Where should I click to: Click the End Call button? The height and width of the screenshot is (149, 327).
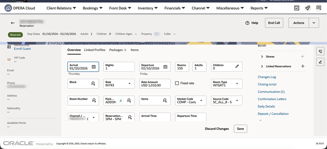[274, 23]
